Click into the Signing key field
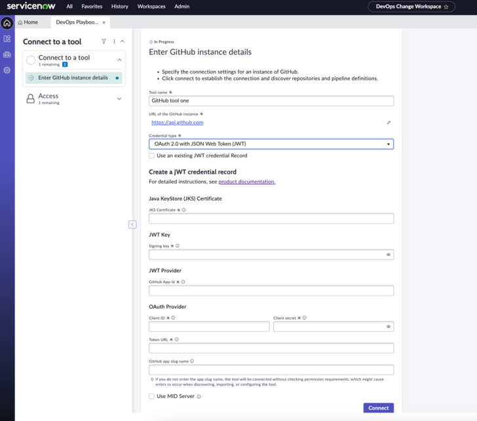Viewport: 477px width, 421px height. pos(271,254)
